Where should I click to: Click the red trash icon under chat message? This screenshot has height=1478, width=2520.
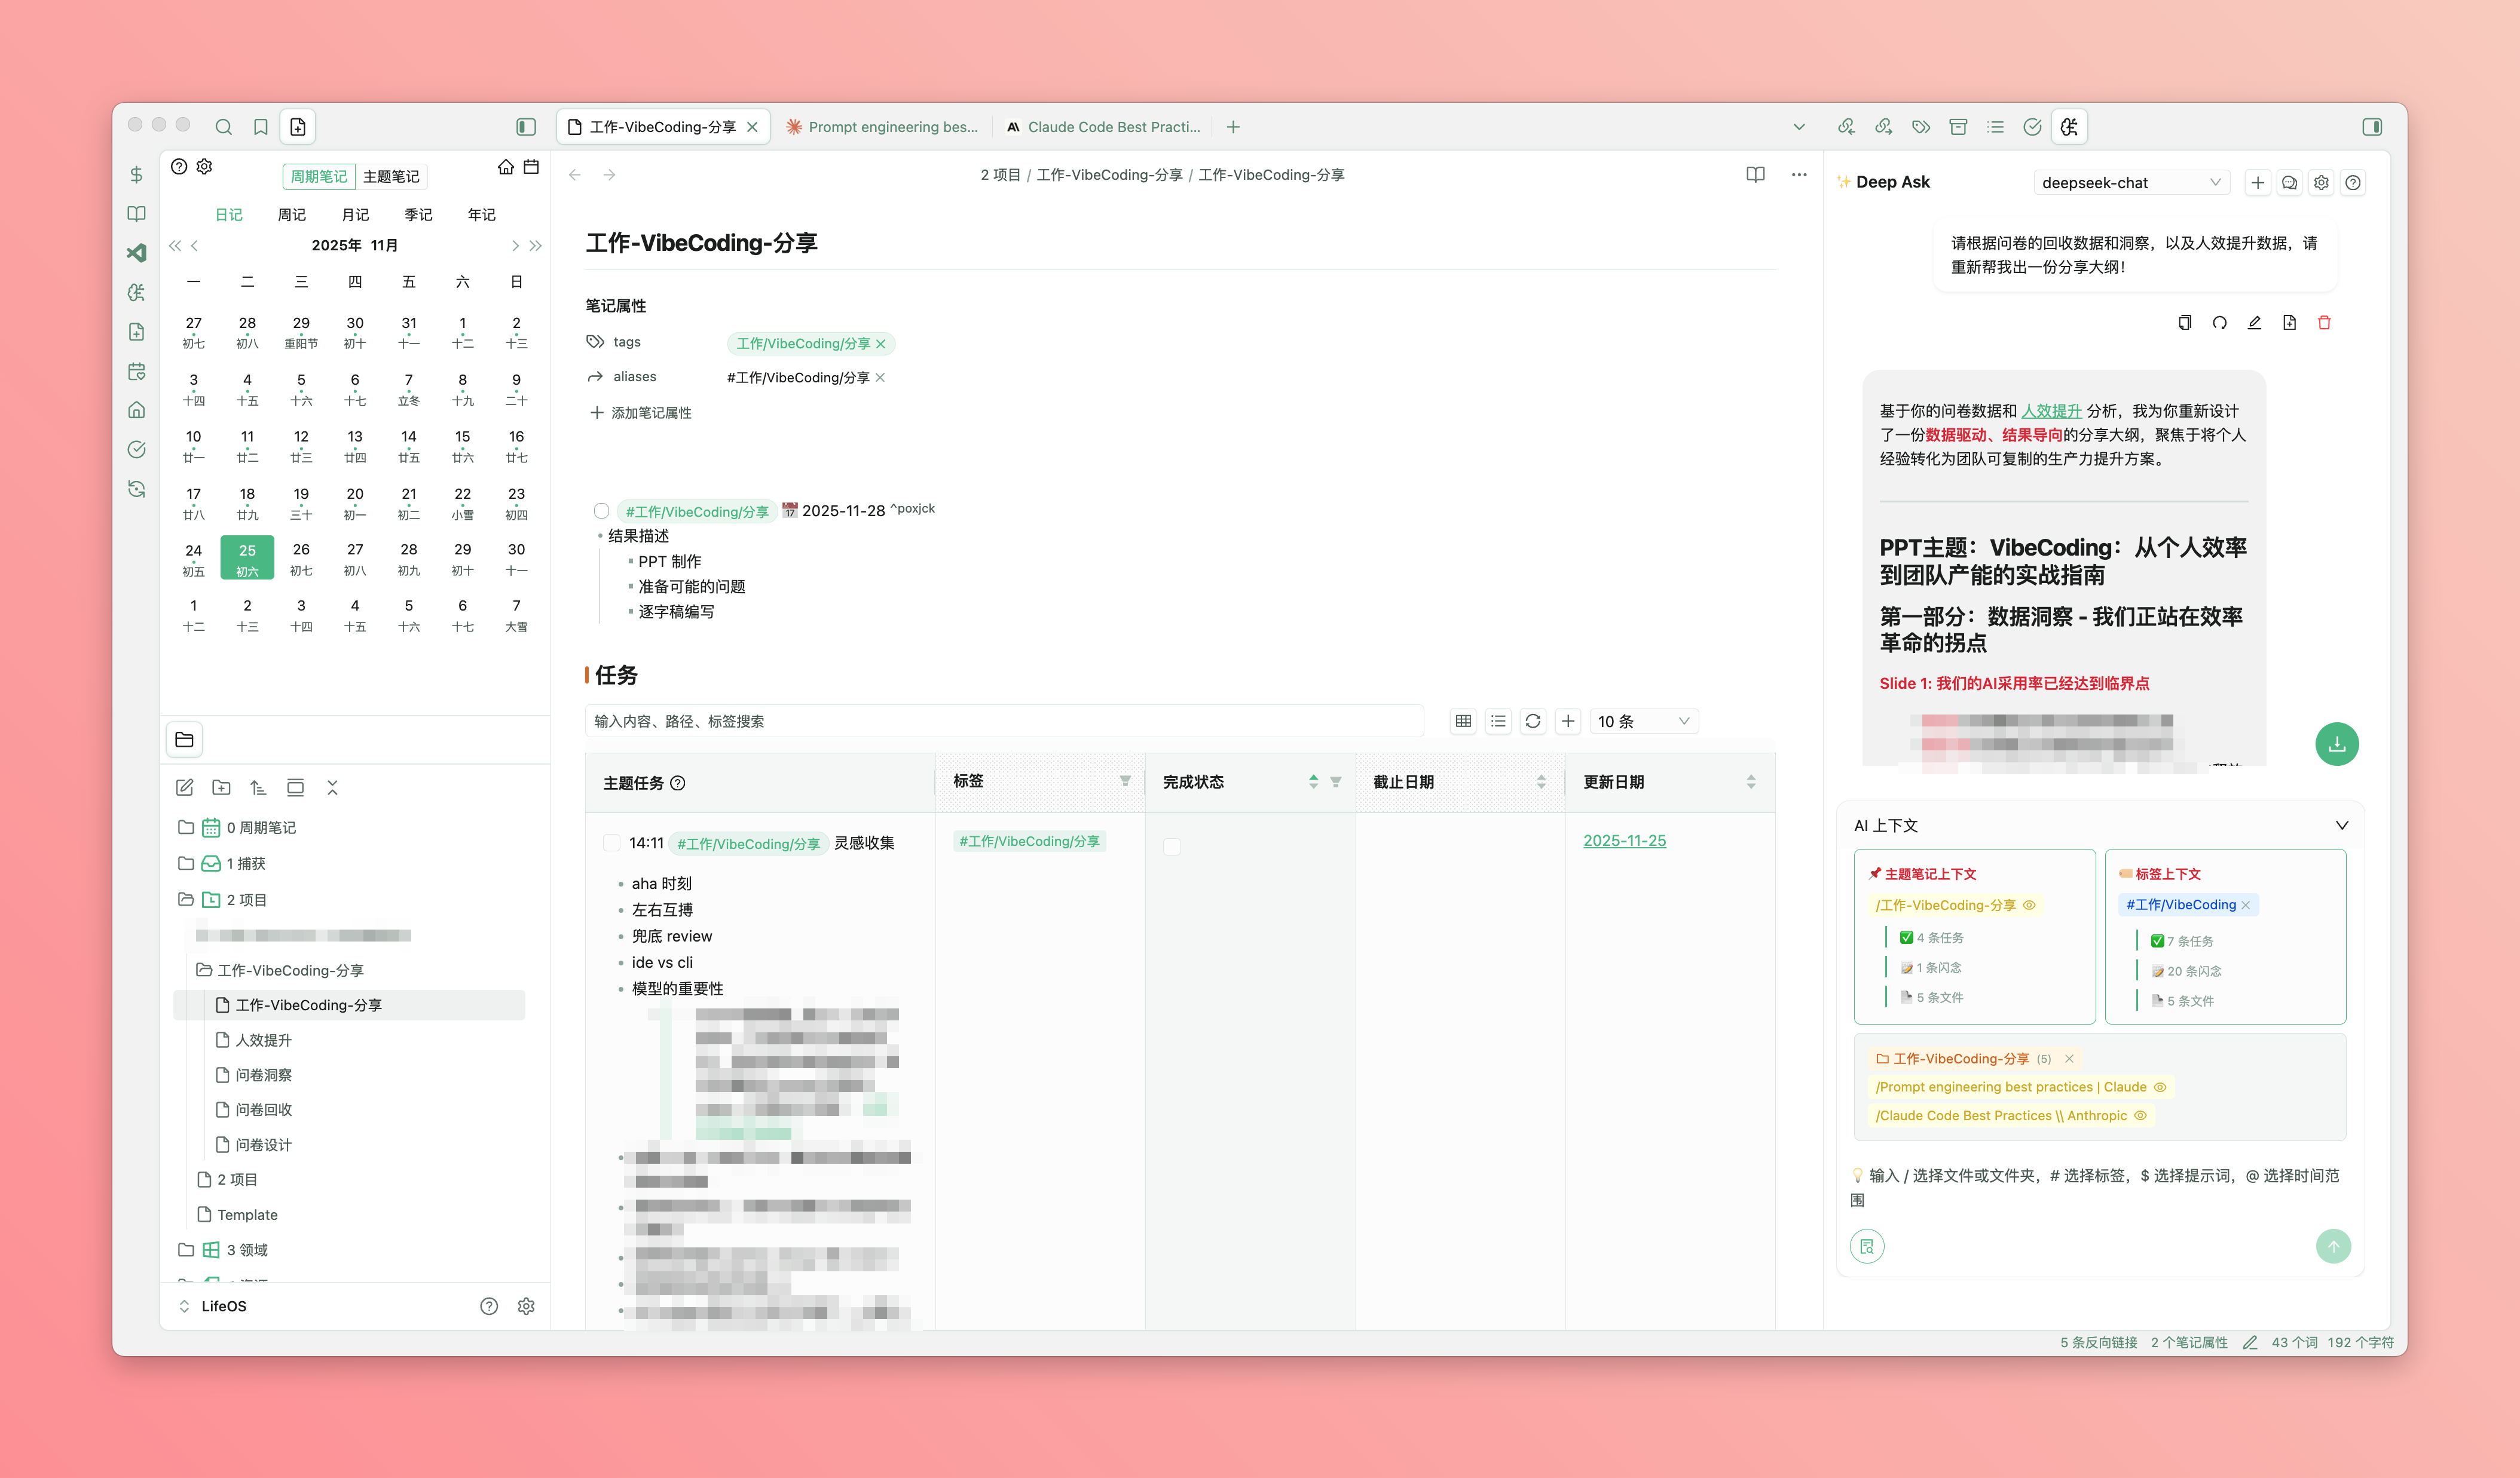pos(2324,323)
